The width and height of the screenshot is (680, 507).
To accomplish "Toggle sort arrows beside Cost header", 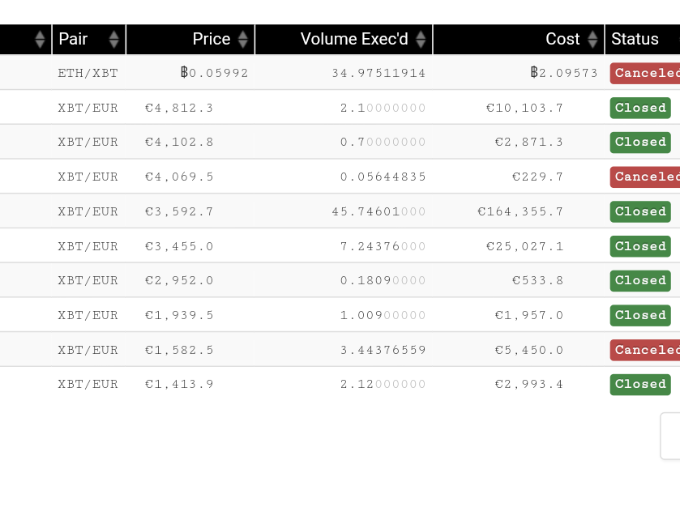I will pyautogui.click(x=592, y=40).
